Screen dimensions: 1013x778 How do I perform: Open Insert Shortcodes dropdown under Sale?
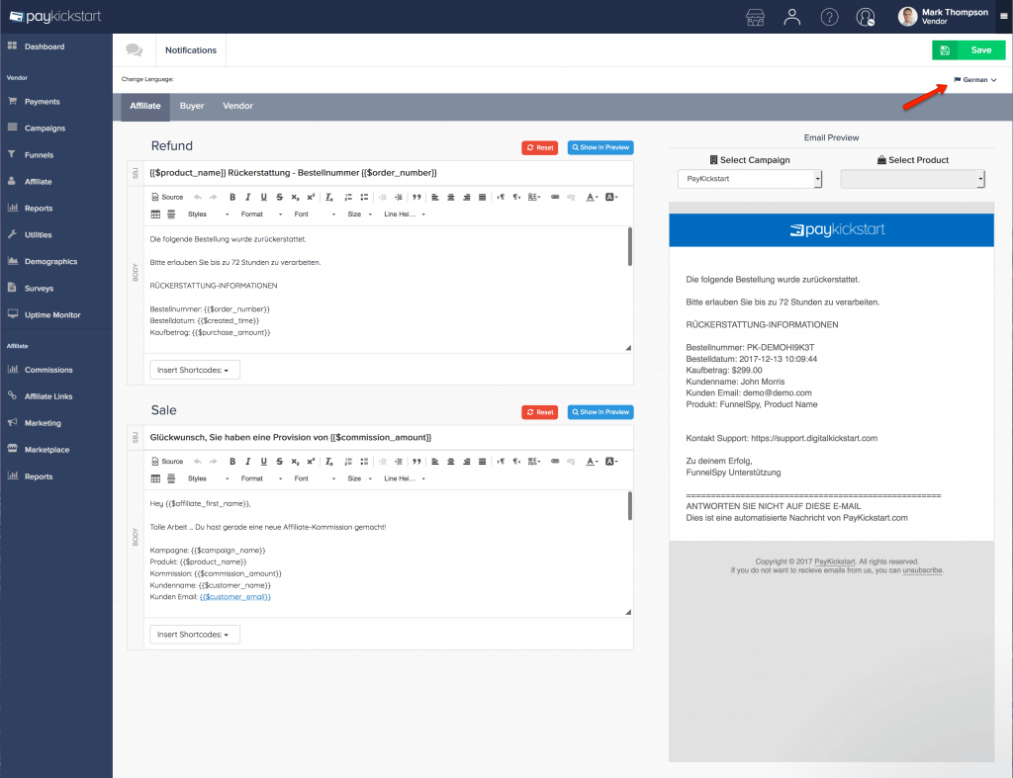(195, 635)
